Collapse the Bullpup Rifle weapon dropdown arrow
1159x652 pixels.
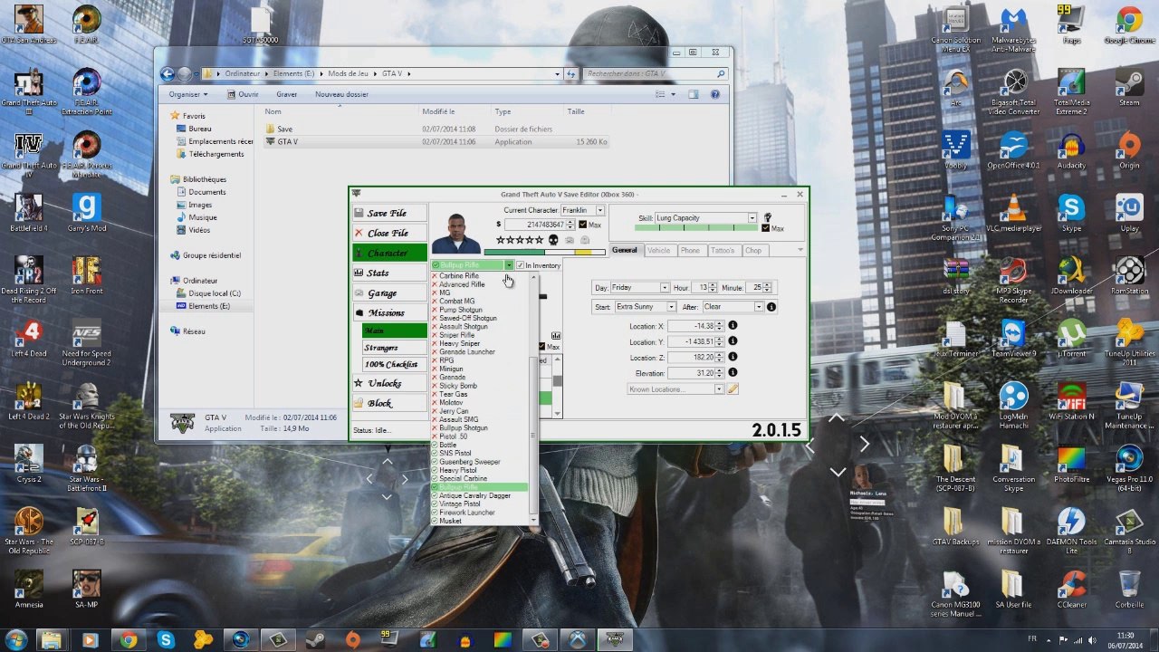pos(509,265)
